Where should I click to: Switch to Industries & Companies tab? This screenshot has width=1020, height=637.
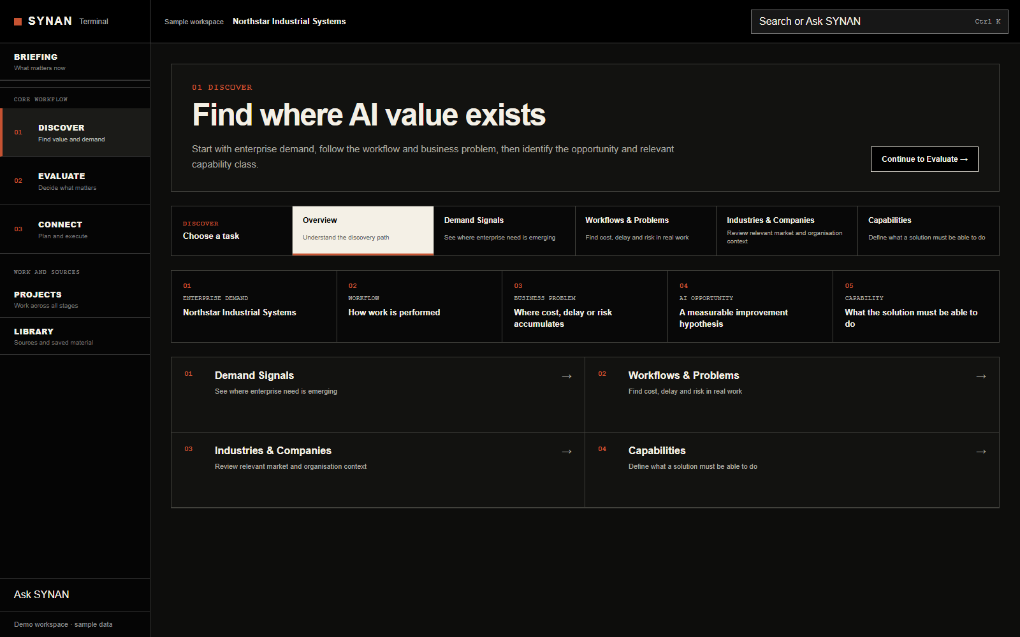click(787, 231)
